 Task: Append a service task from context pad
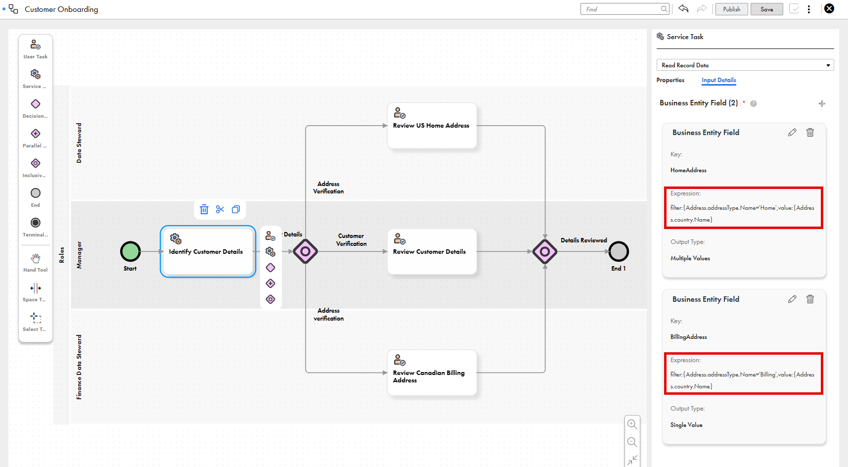(270, 252)
